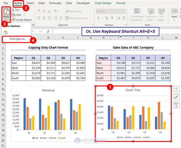
Task: Select the Sales Data of ABC Company heading
Action: tap(133, 47)
